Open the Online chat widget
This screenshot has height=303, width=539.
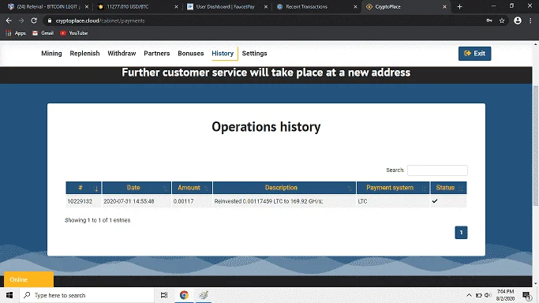click(29, 279)
